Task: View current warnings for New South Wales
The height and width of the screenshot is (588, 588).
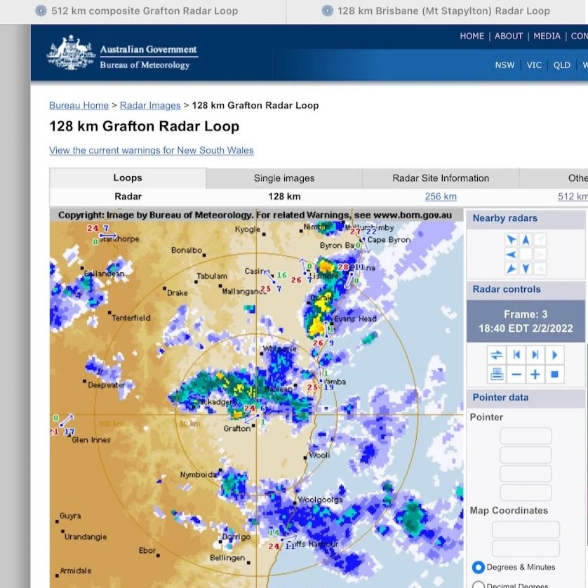Action: coord(152,150)
